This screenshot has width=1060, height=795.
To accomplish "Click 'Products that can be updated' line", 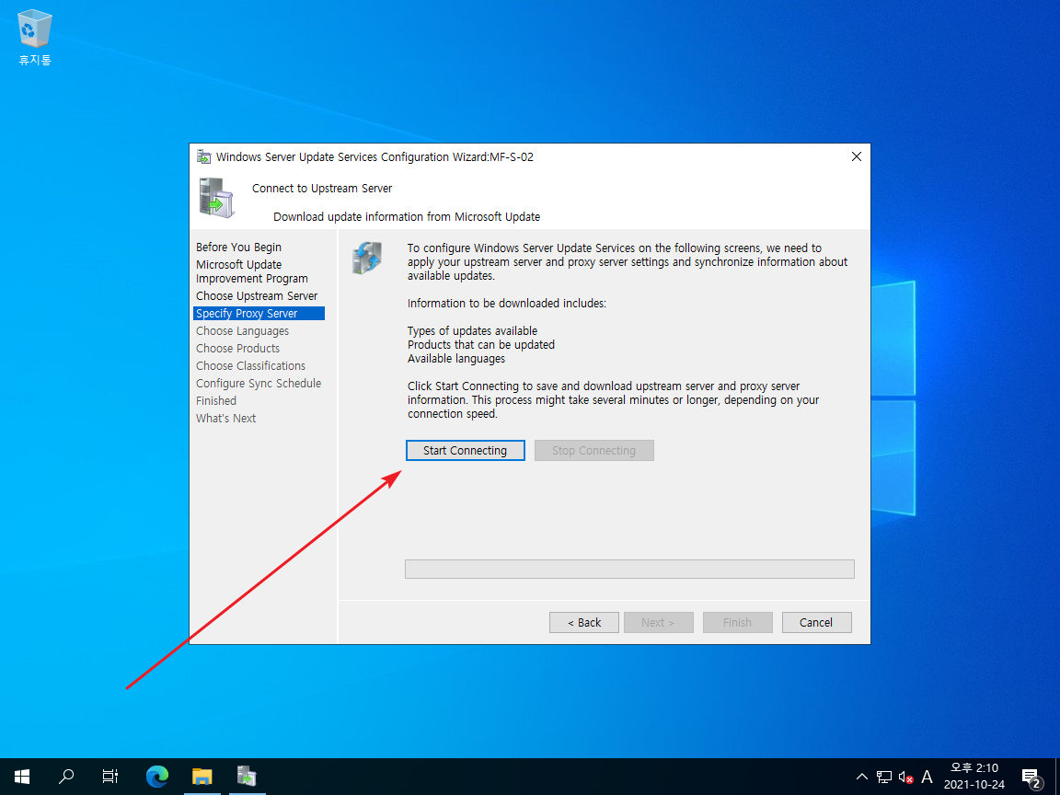I will tap(481, 345).
